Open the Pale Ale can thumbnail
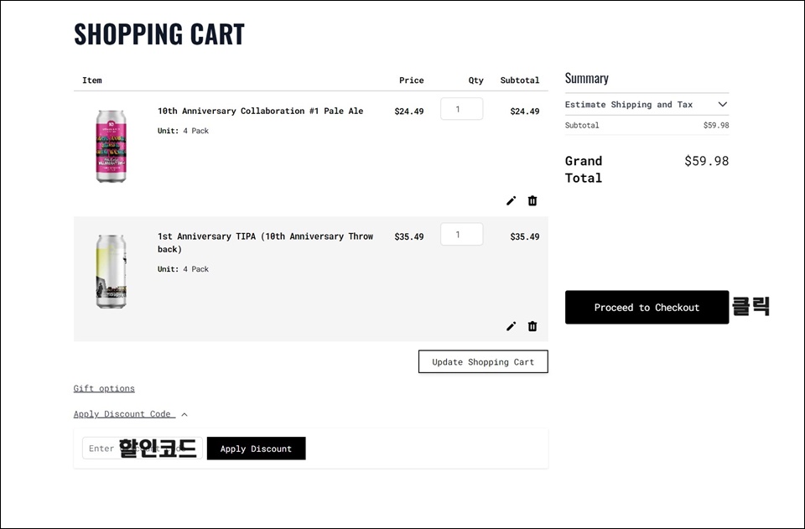 (x=111, y=146)
